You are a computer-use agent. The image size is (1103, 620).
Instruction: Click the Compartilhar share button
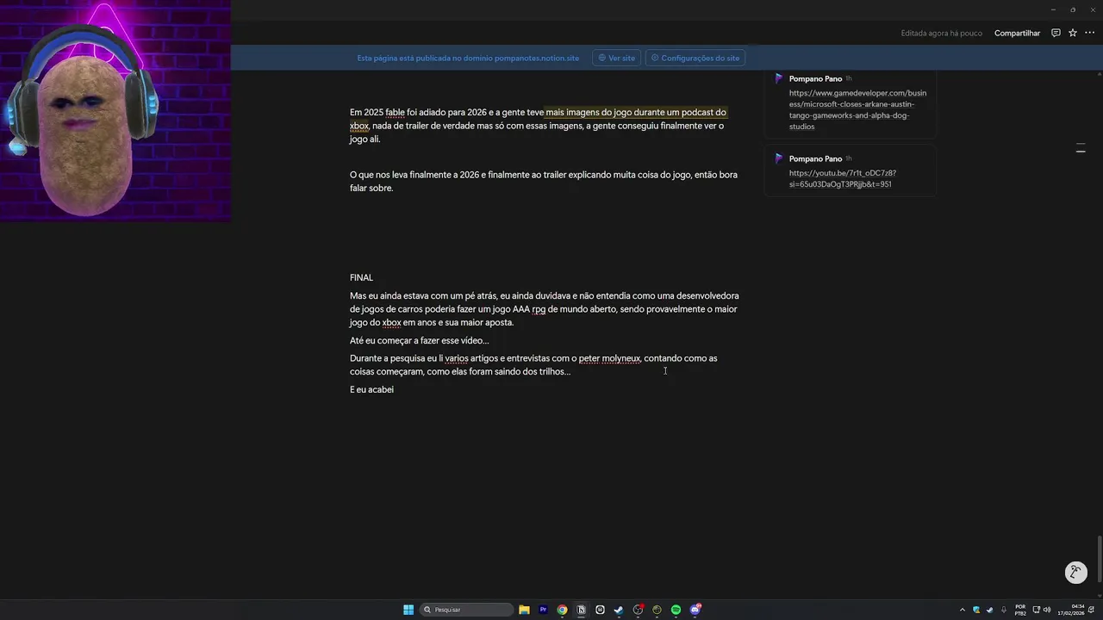click(x=1017, y=33)
